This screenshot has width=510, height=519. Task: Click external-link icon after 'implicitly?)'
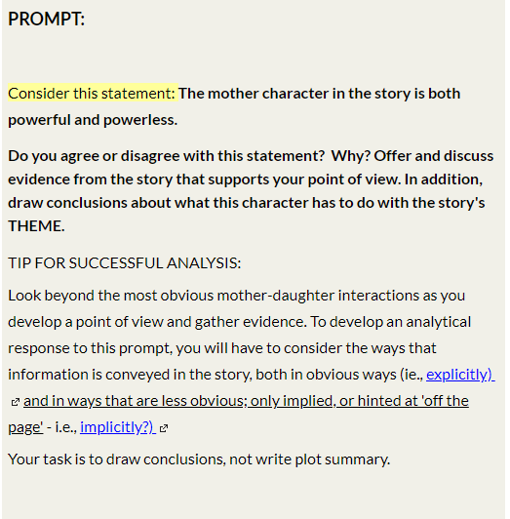coord(164,428)
